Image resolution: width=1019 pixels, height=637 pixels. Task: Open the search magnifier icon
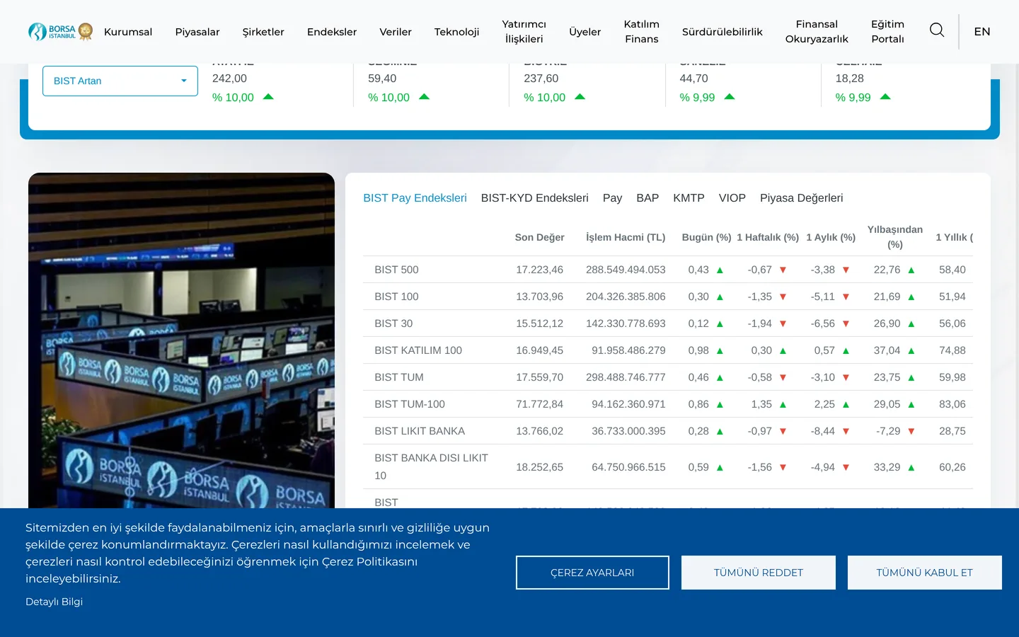(x=937, y=30)
